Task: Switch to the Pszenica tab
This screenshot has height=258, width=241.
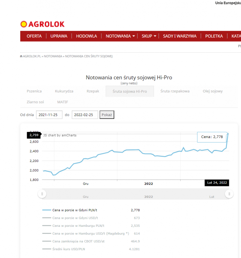Action: (x=34, y=91)
